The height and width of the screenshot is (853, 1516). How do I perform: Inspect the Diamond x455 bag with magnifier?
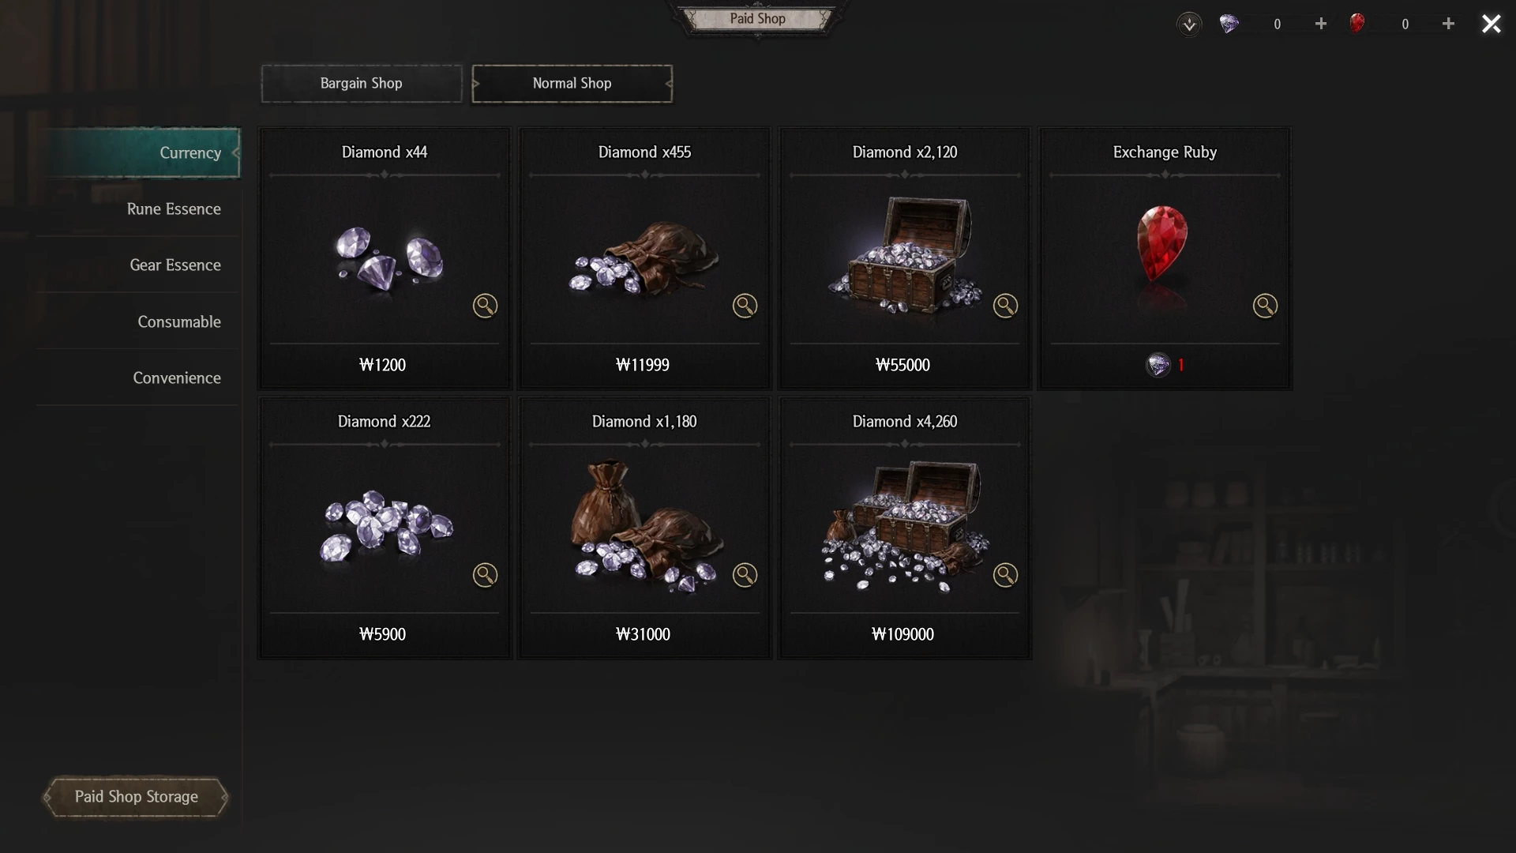coord(745,306)
